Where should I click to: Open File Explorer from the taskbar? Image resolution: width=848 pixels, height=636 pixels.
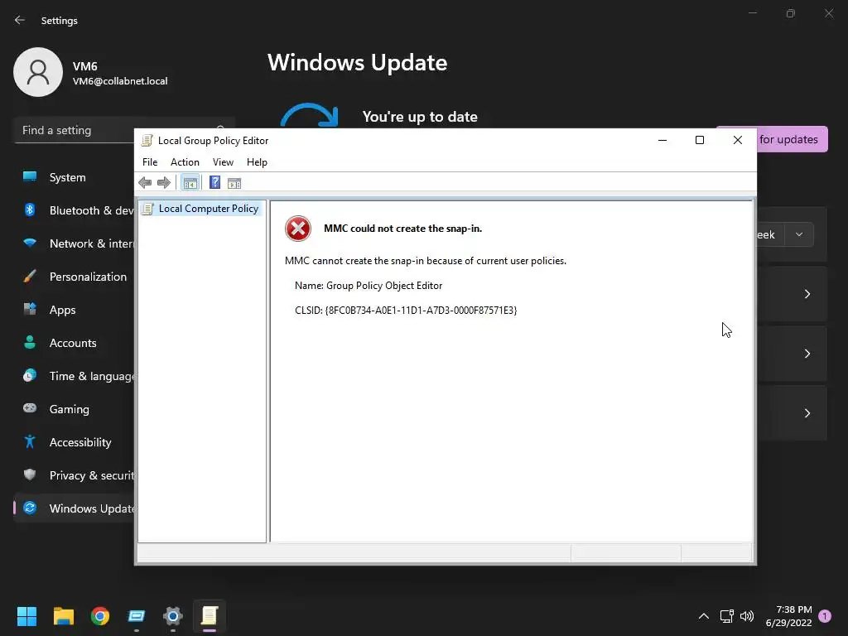pos(63,616)
